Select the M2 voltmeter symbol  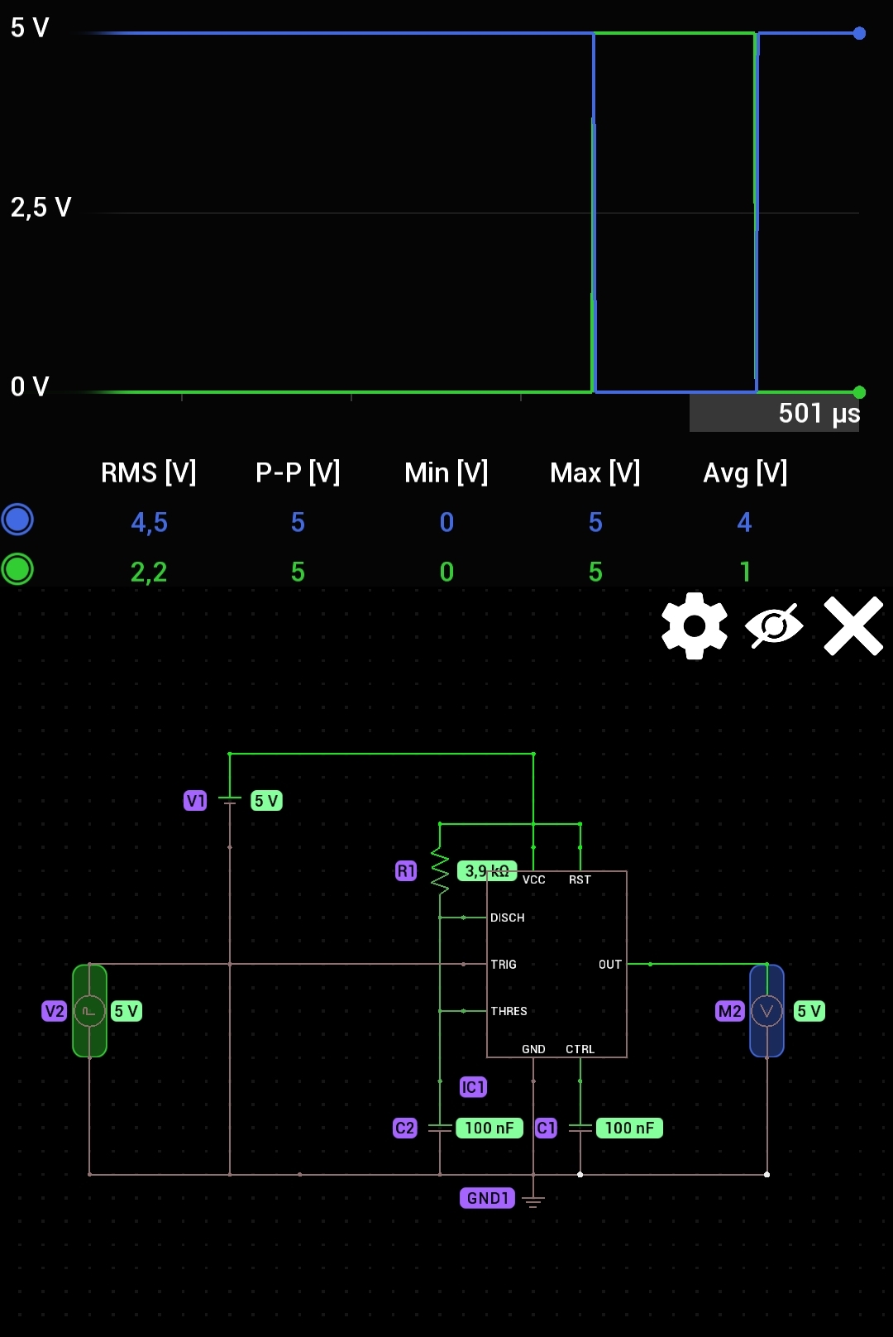click(x=766, y=1010)
